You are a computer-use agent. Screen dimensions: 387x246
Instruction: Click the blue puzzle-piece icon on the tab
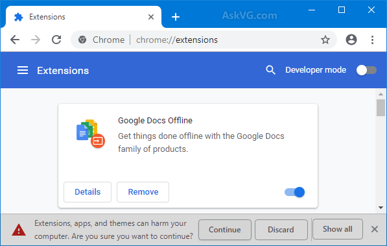(19, 17)
